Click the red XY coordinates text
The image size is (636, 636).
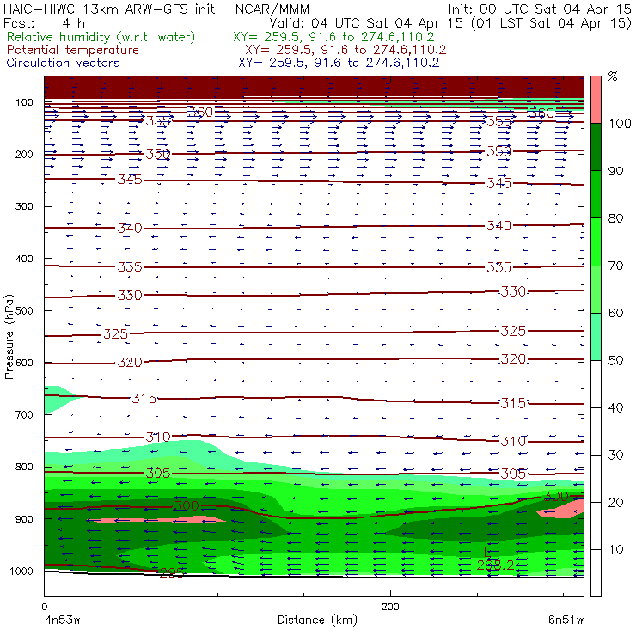click(x=346, y=50)
